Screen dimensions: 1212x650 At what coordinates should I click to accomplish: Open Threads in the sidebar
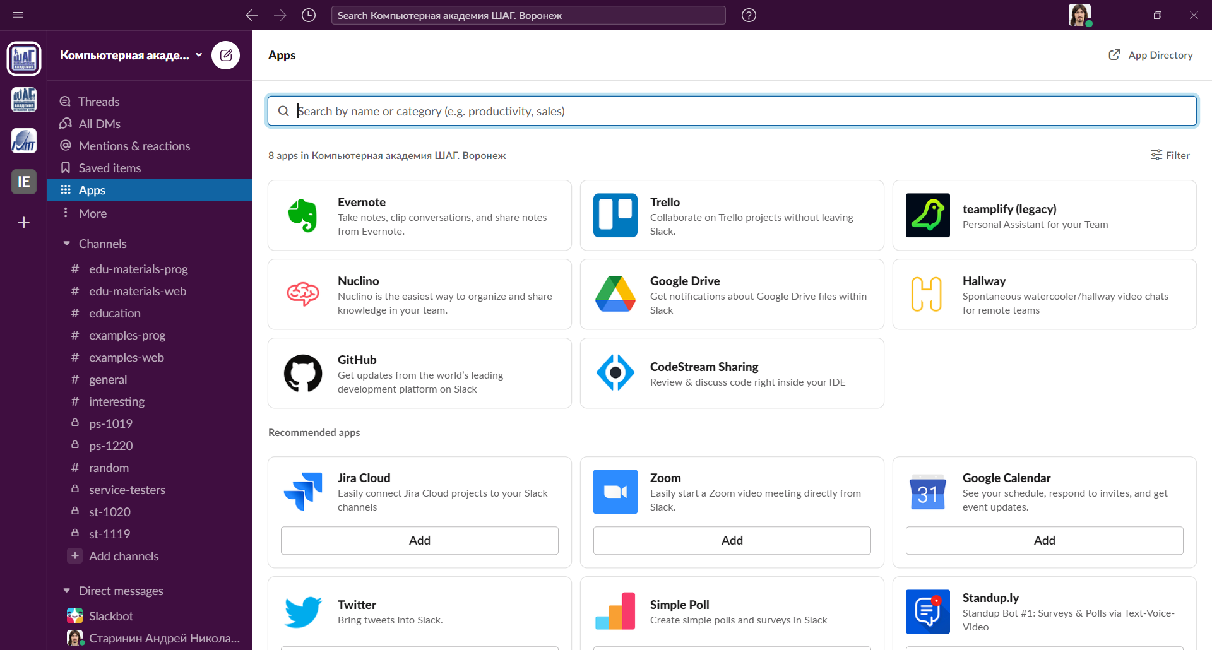(150, 102)
